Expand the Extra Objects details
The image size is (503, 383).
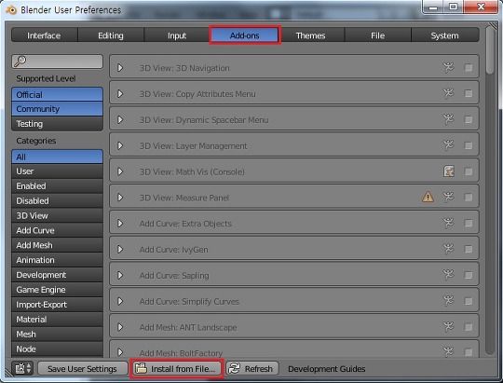click(120, 224)
